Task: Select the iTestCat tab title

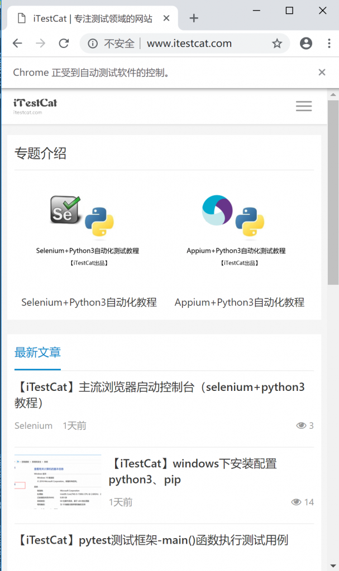Action: pos(93,18)
